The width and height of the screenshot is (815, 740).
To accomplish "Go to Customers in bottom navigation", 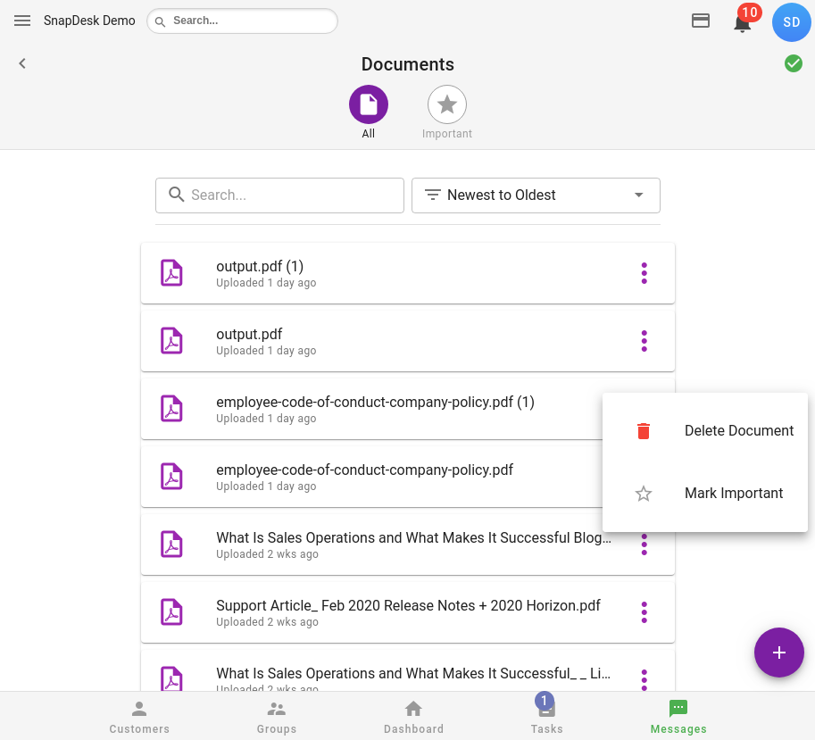I will [139, 717].
